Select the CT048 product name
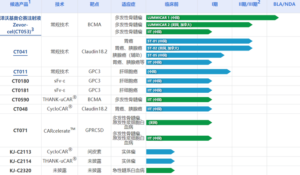300x175 pixels. [x=20, y=109]
